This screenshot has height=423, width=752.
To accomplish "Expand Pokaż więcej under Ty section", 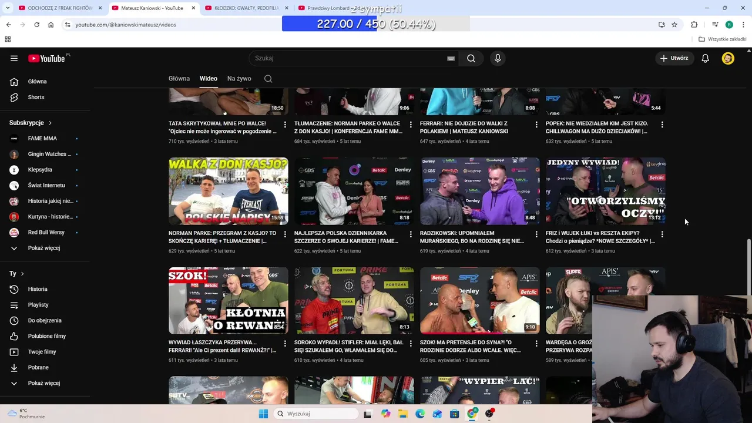I will tap(45, 383).
